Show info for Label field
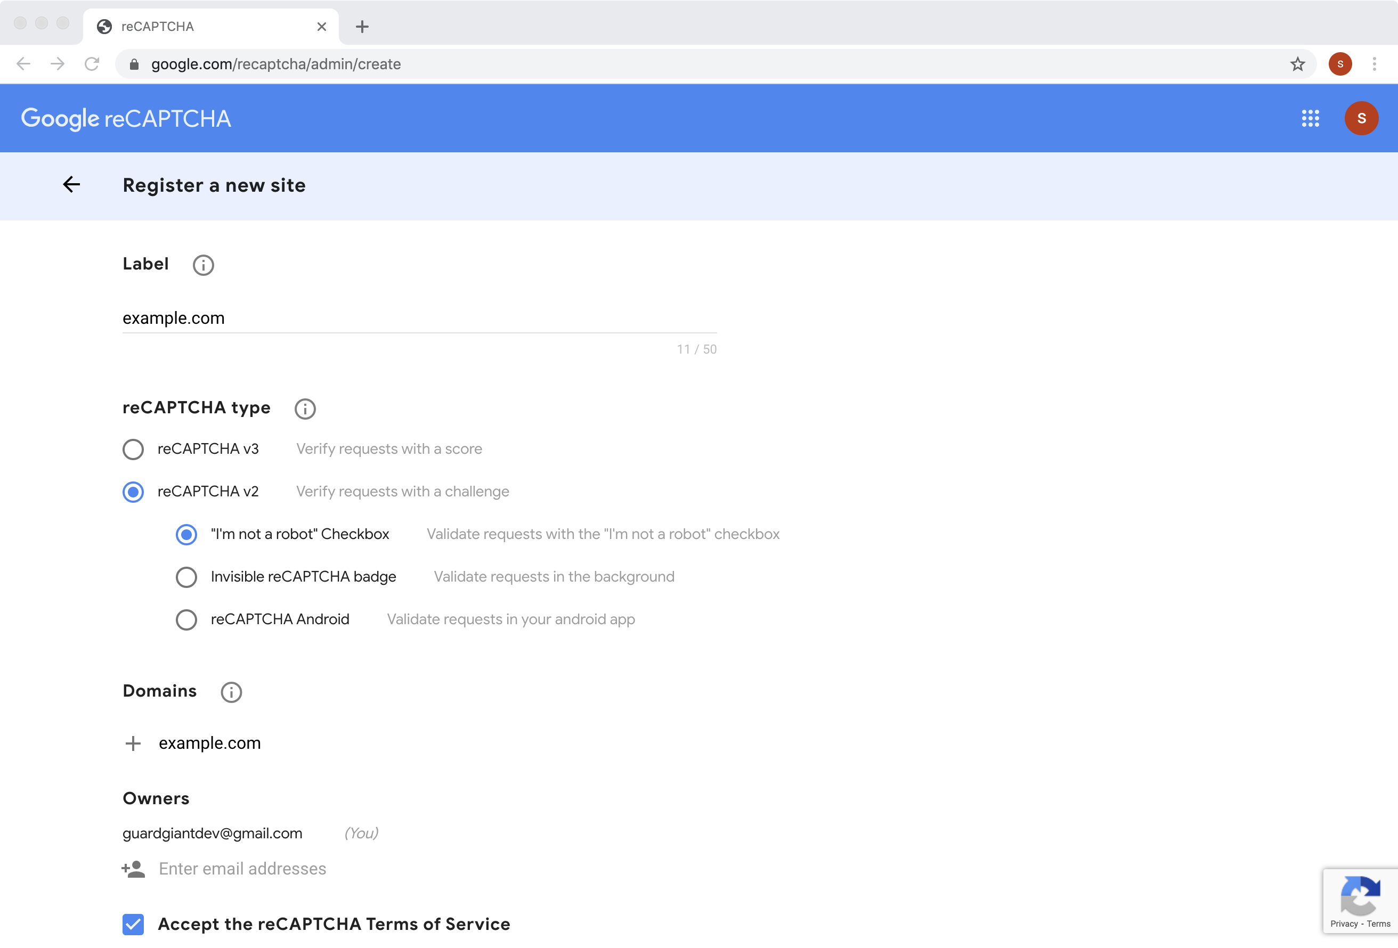This screenshot has height=948, width=1398. (204, 265)
